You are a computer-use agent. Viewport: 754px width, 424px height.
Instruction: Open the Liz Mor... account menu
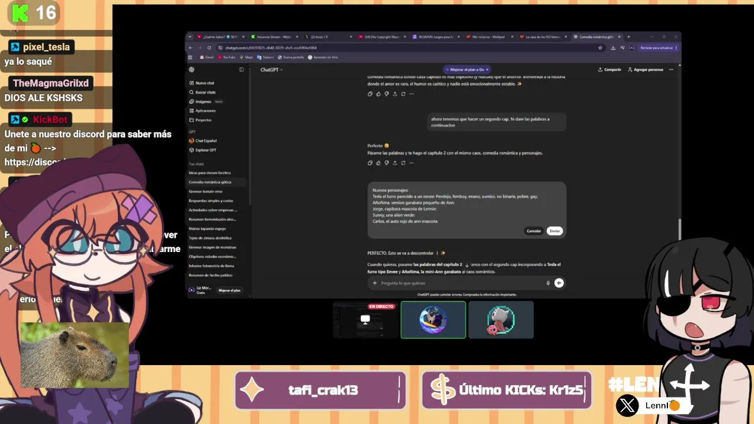(x=200, y=290)
